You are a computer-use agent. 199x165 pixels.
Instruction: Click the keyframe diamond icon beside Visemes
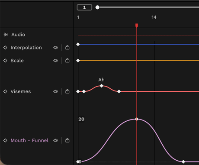coord(5,91)
